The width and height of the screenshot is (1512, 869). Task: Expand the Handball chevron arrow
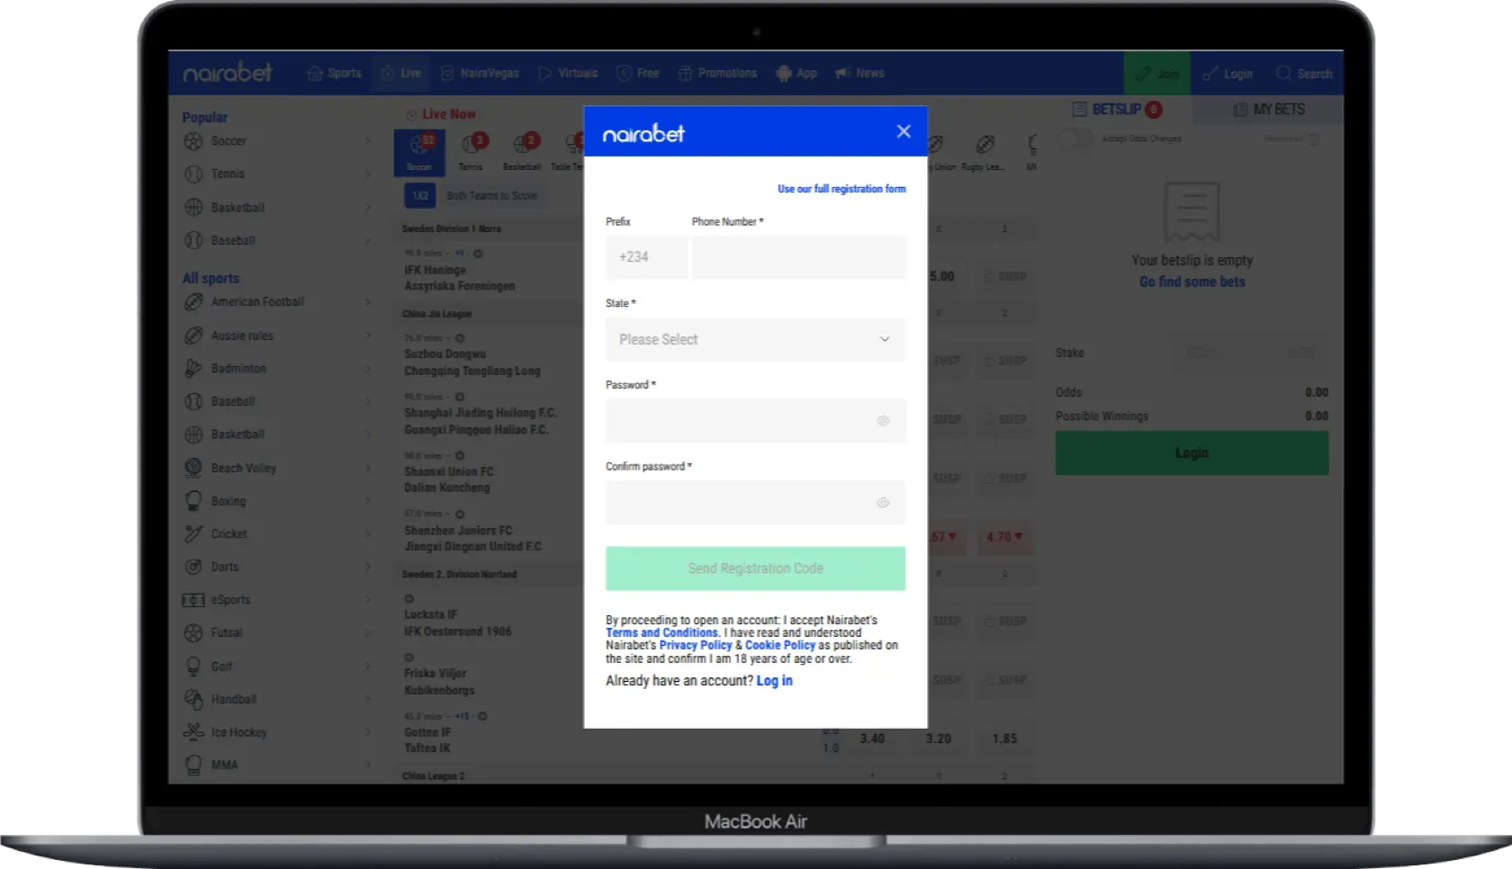(368, 699)
